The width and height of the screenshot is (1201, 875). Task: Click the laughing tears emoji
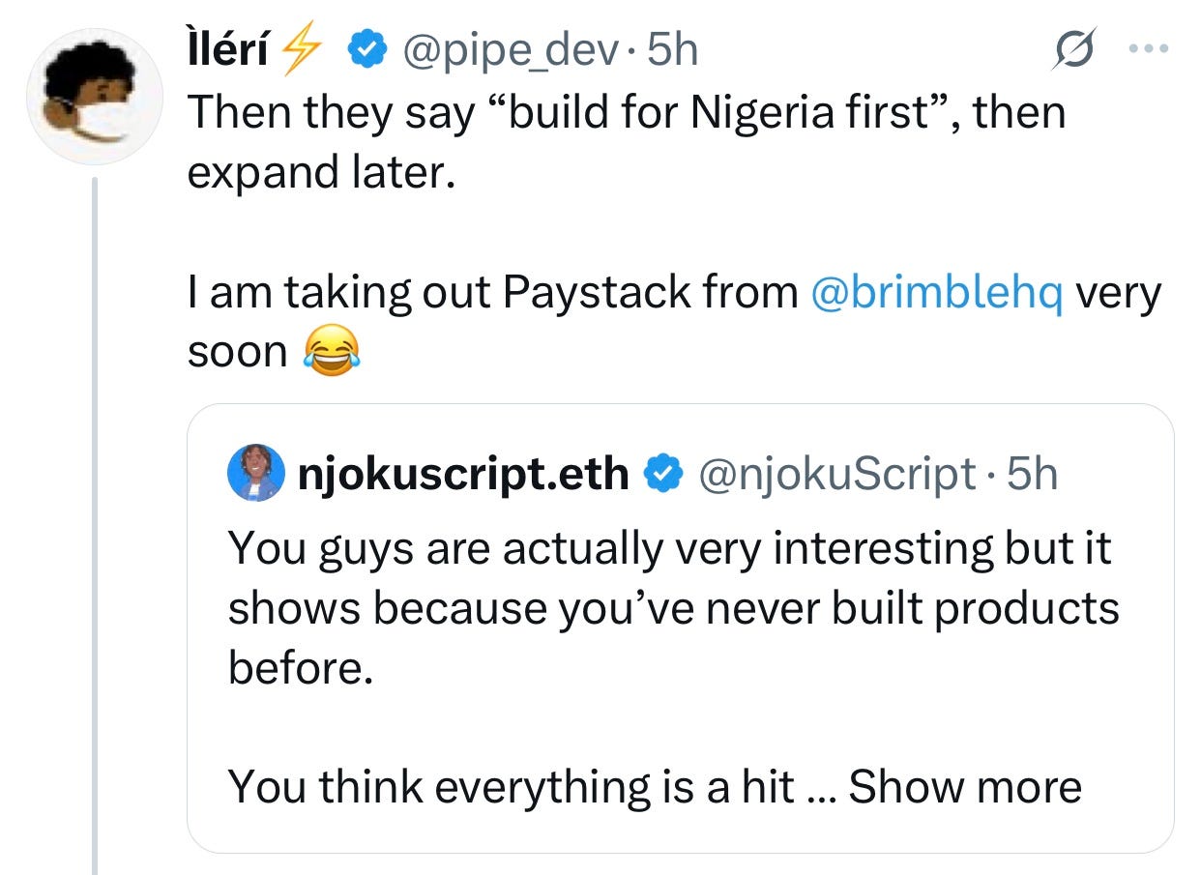coord(331,352)
